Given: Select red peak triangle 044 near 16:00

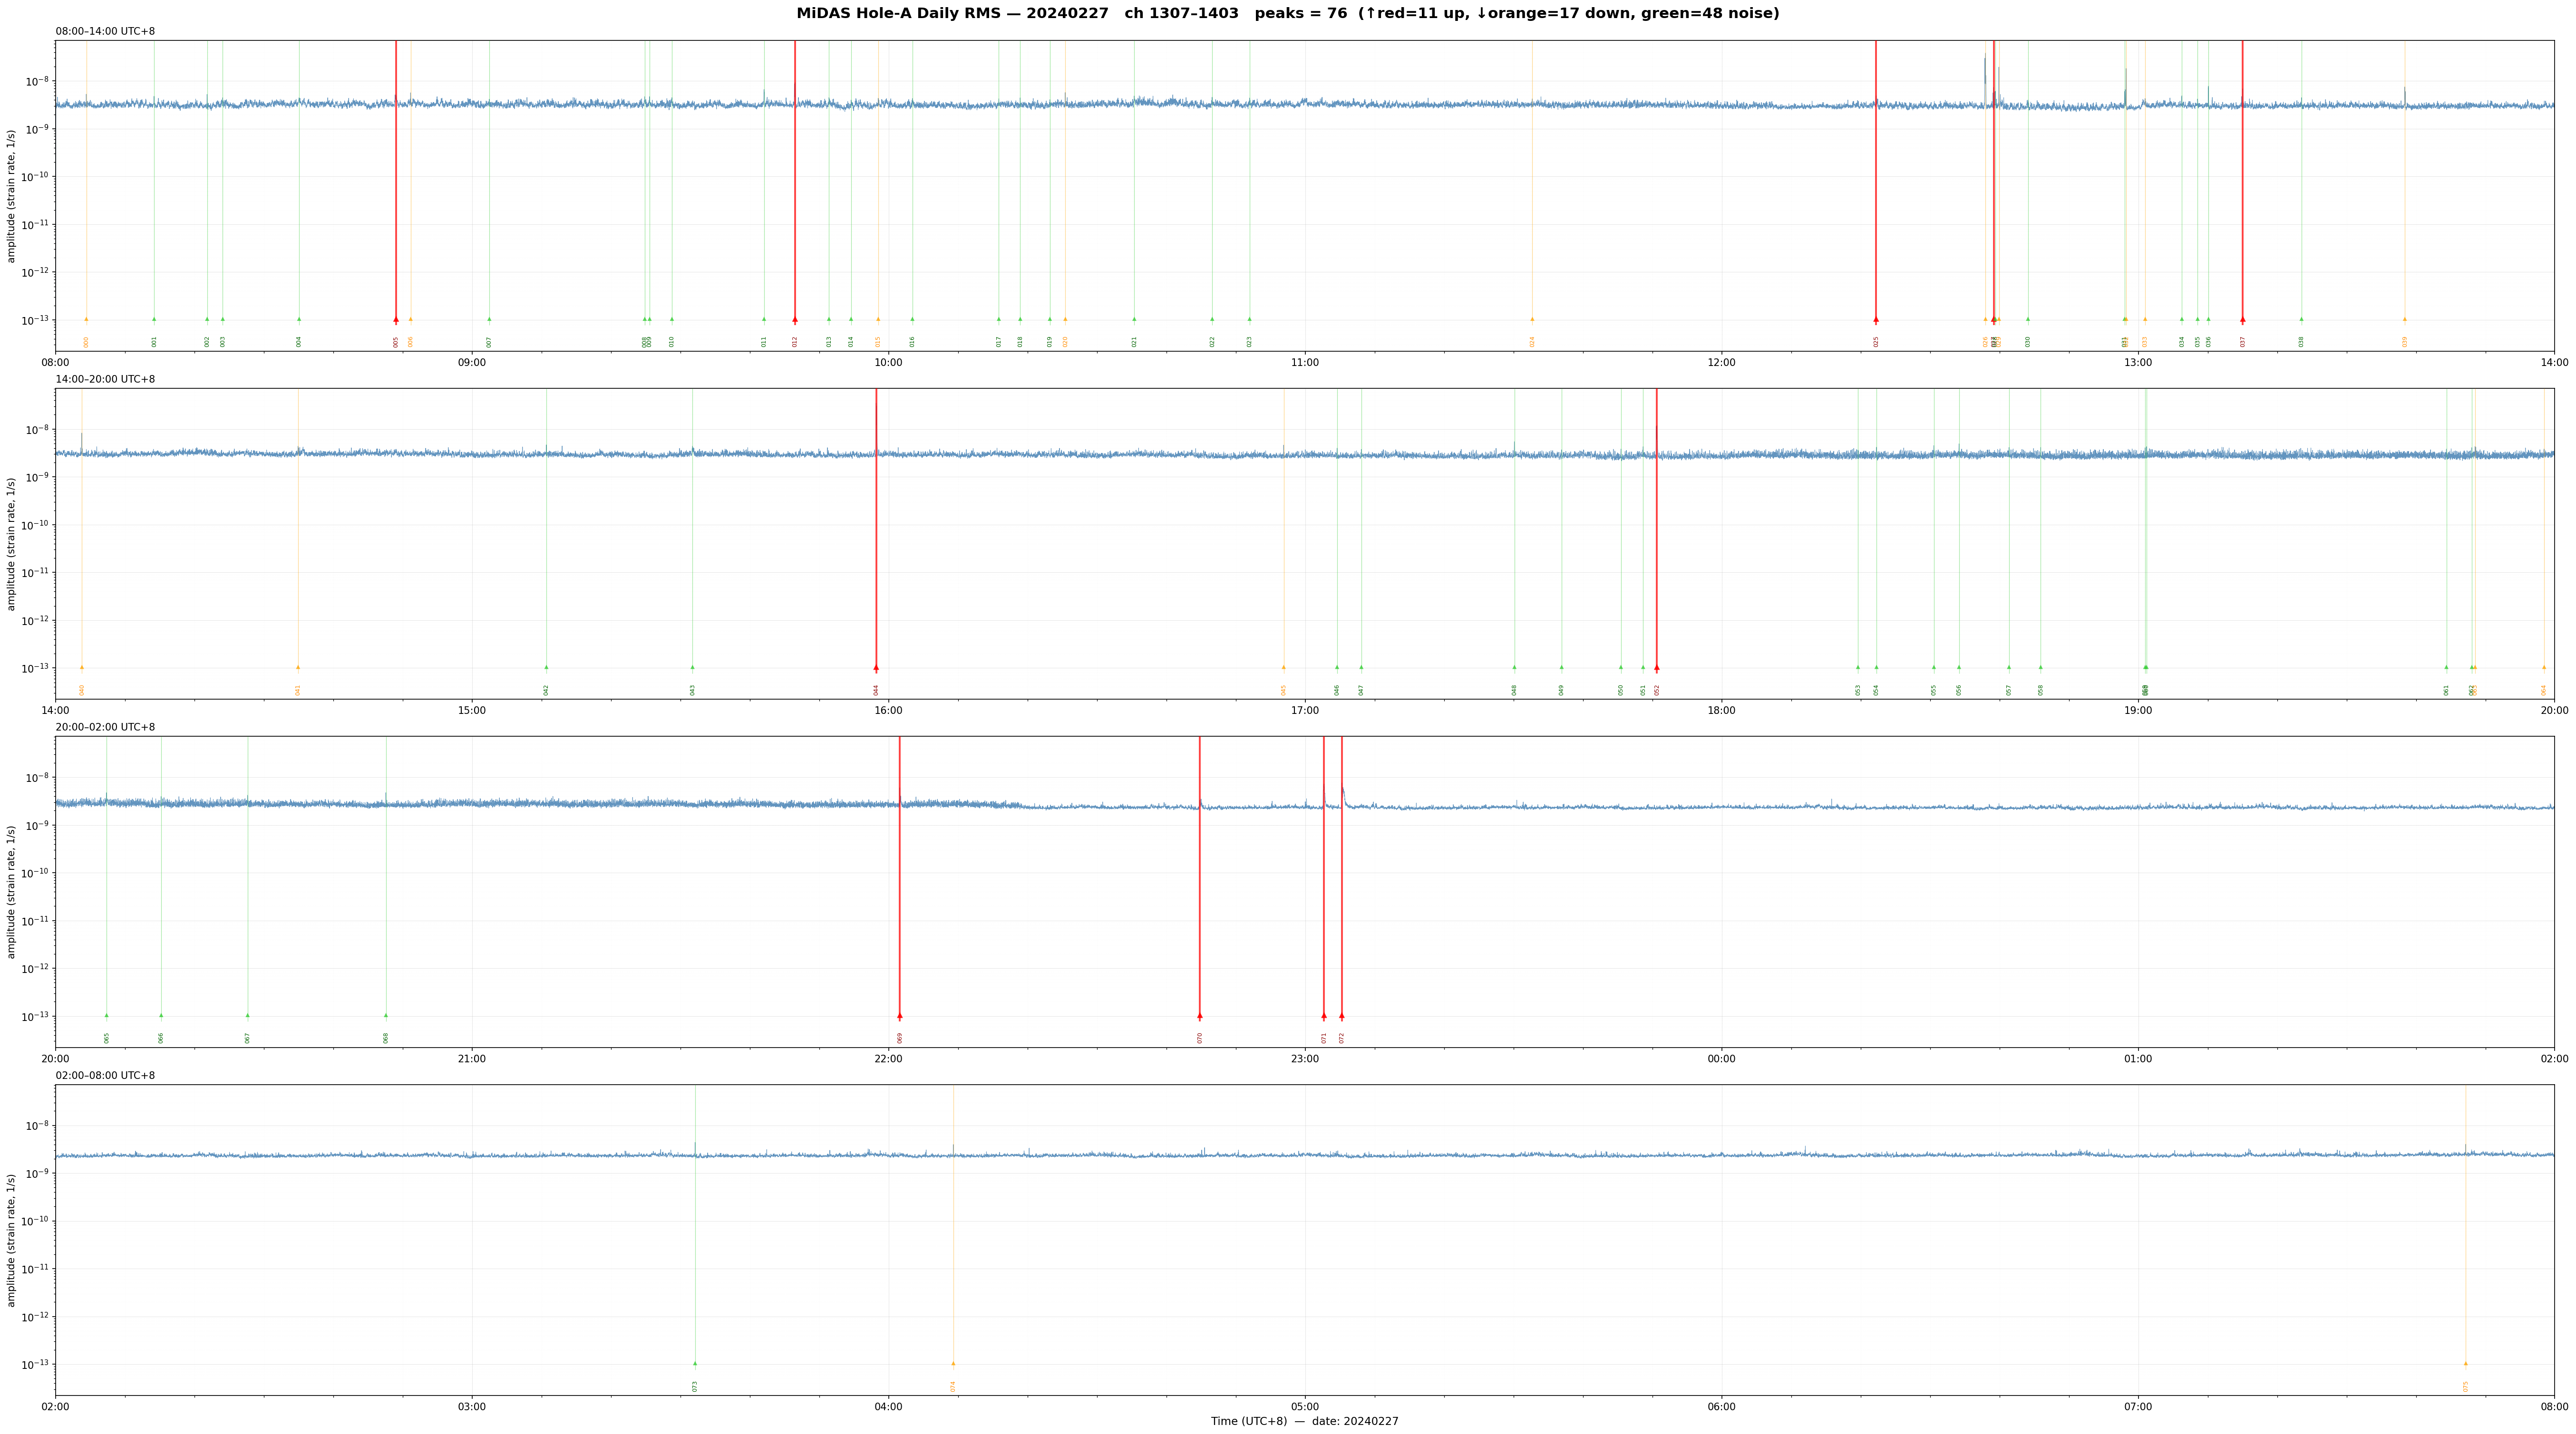Looking at the screenshot, I should tap(876, 667).
